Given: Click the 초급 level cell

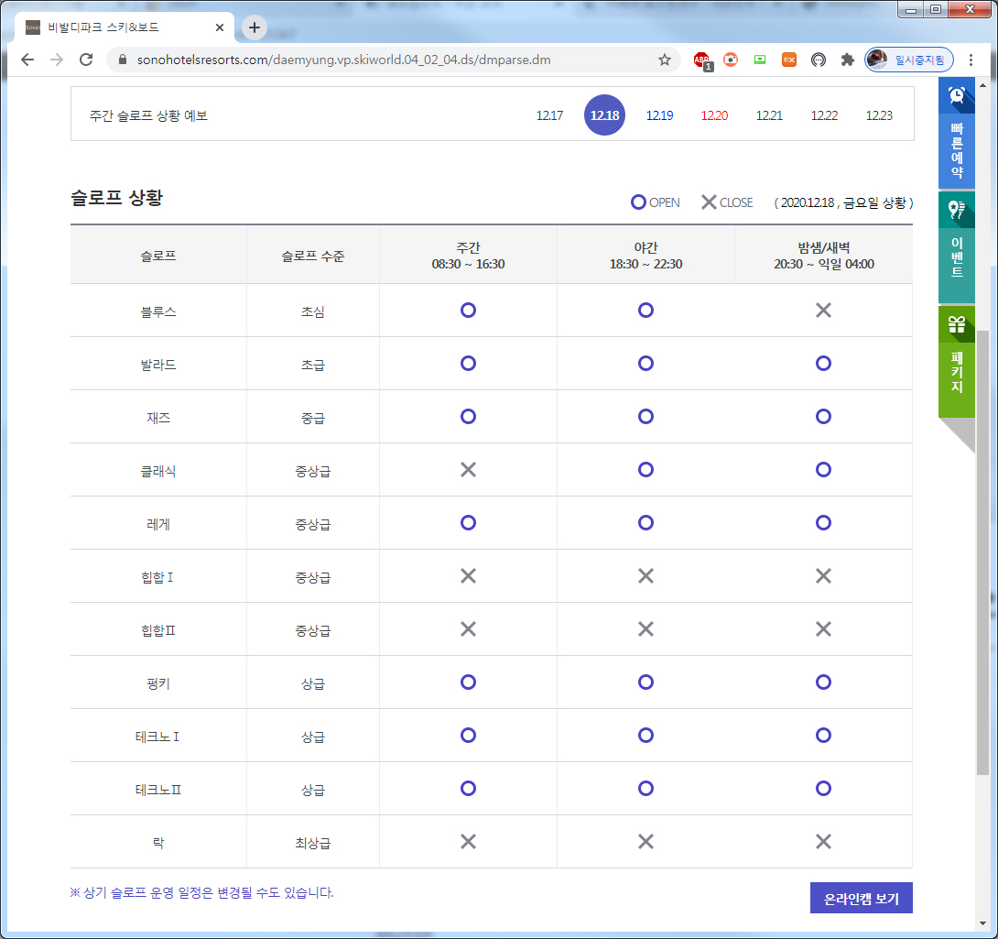Looking at the screenshot, I should click(313, 365).
